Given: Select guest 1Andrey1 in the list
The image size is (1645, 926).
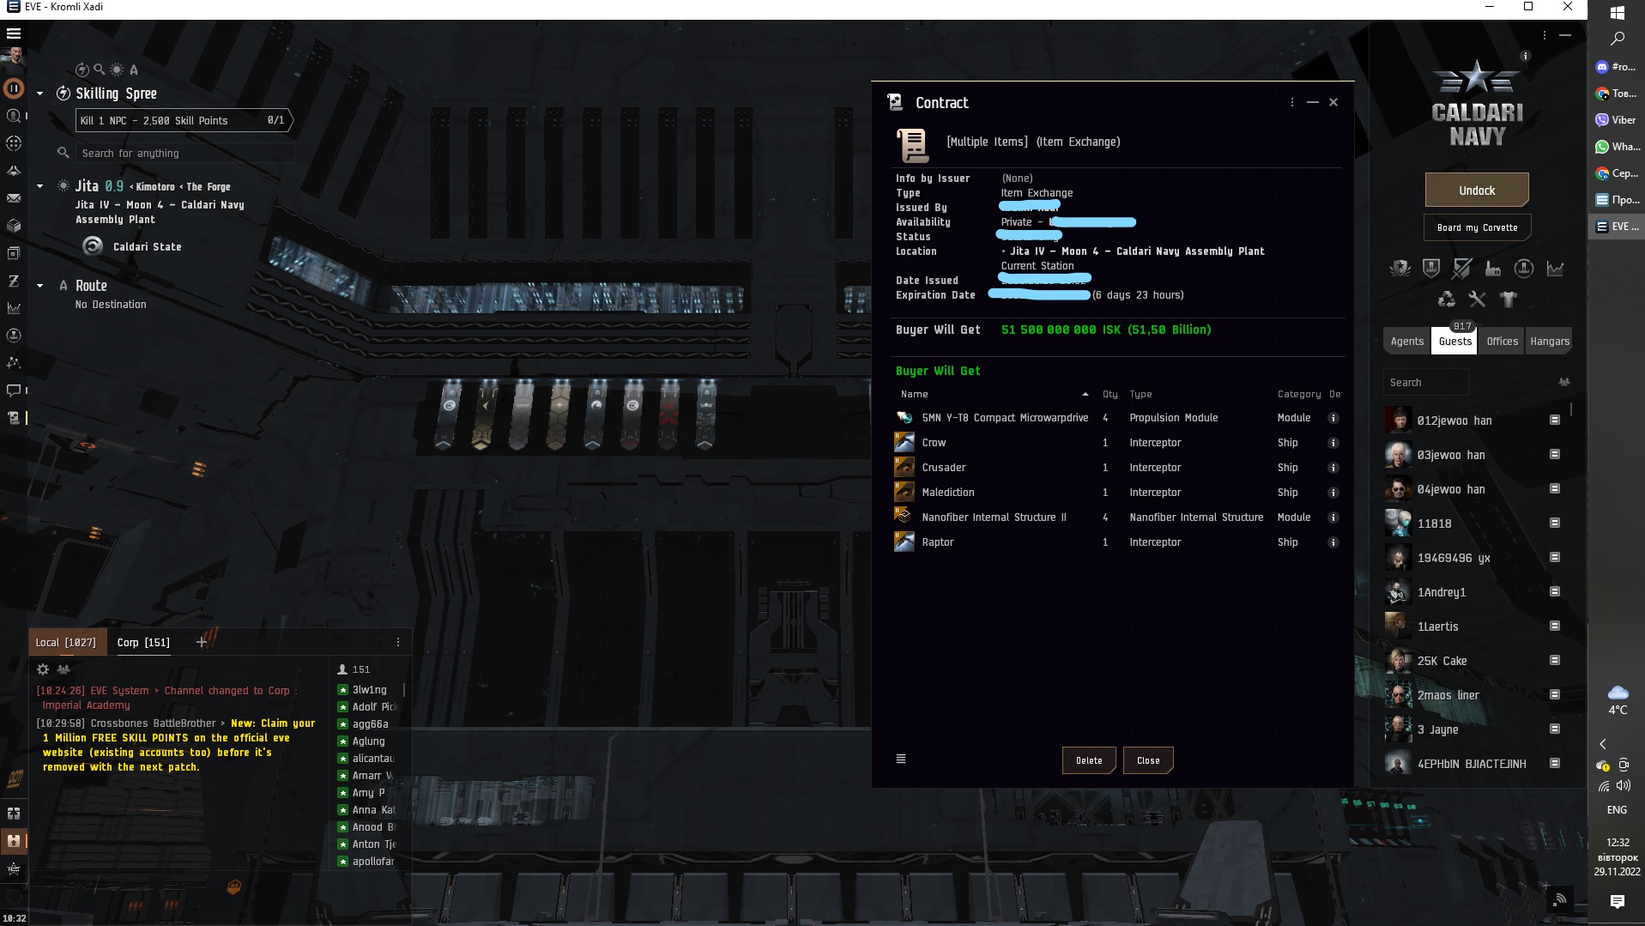Looking at the screenshot, I should click(1476, 592).
